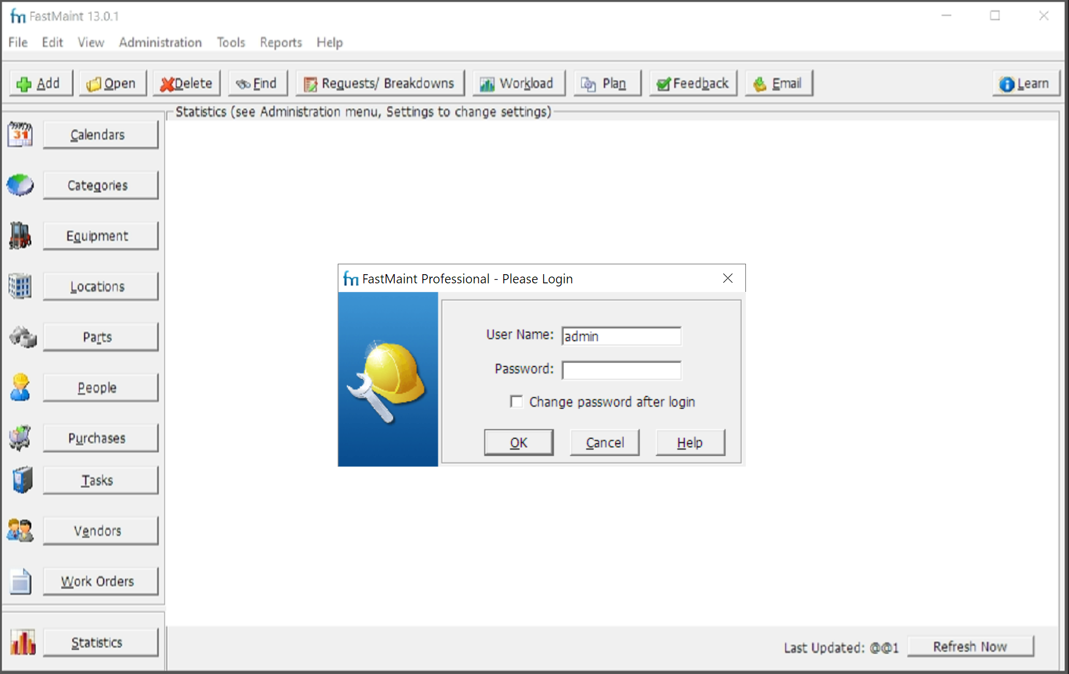Click the Categories pie chart icon
Image resolution: width=1069 pixels, height=674 pixels.
[x=20, y=185]
